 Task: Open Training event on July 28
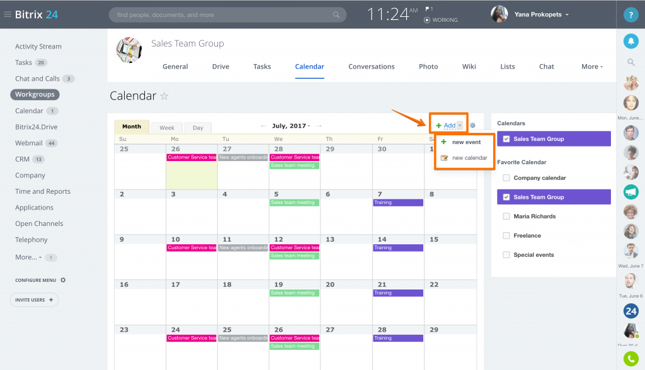pos(398,338)
